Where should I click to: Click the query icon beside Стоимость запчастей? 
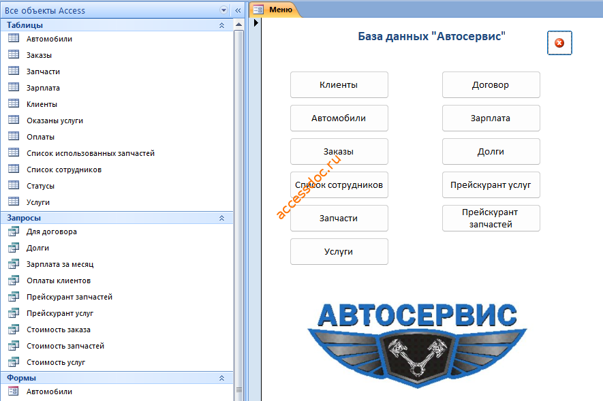coord(14,346)
